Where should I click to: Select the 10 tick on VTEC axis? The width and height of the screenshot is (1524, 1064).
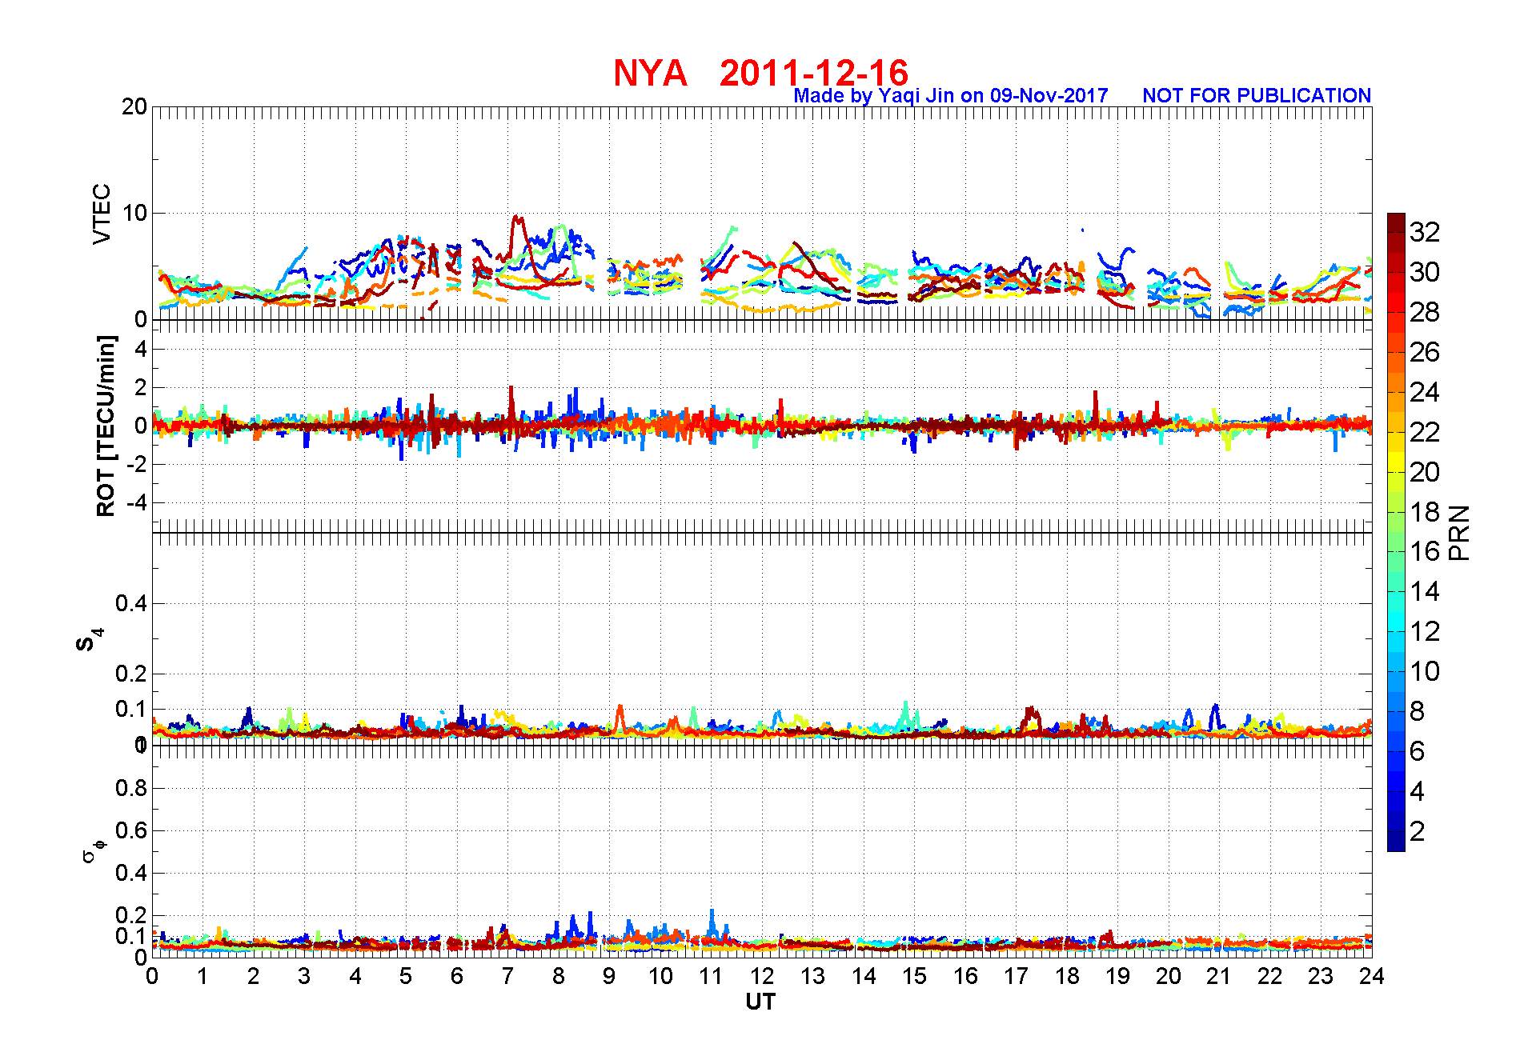[134, 213]
